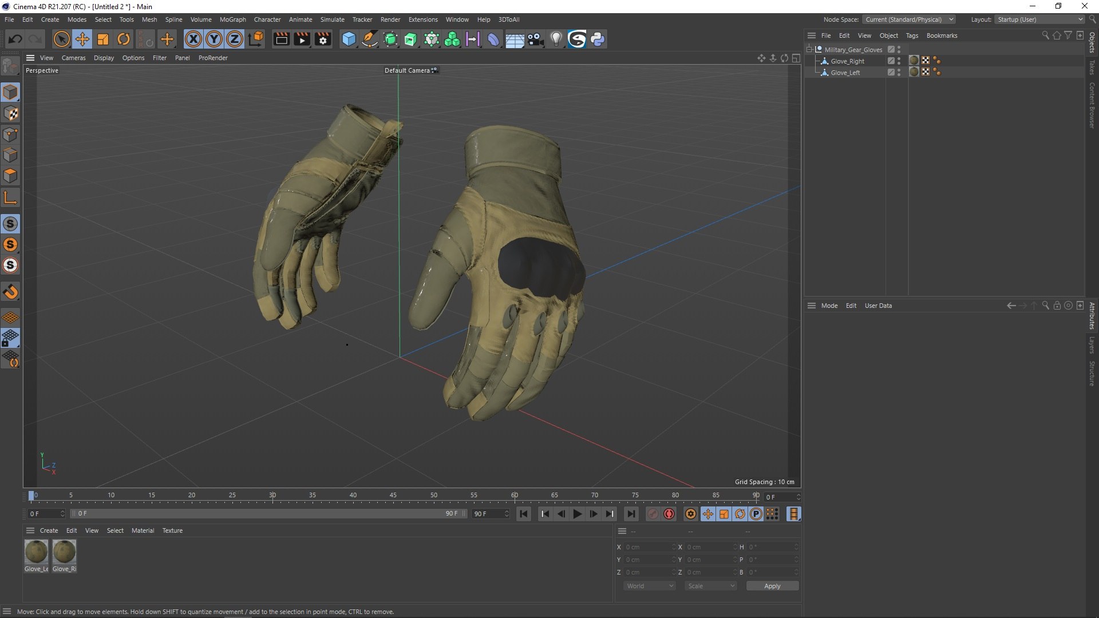Screen dimensions: 1099x618
Task: Click the Python script icon
Action: click(x=598, y=39)
